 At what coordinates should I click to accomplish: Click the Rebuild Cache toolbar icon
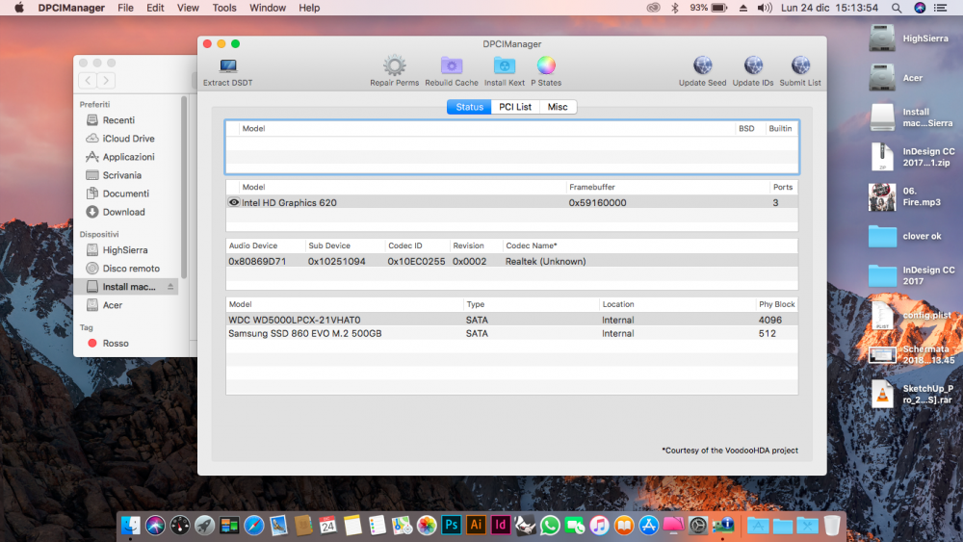coord(452,65)
